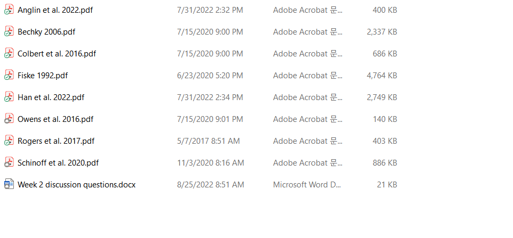Select the file name Bechky 2006.pdf
The width and height of the screenshot is (513, 238).
point(46,32)
